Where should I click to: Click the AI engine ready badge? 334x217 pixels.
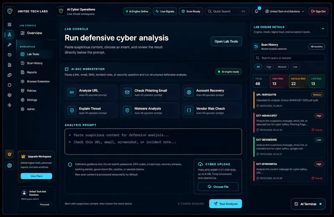[228, 72]
